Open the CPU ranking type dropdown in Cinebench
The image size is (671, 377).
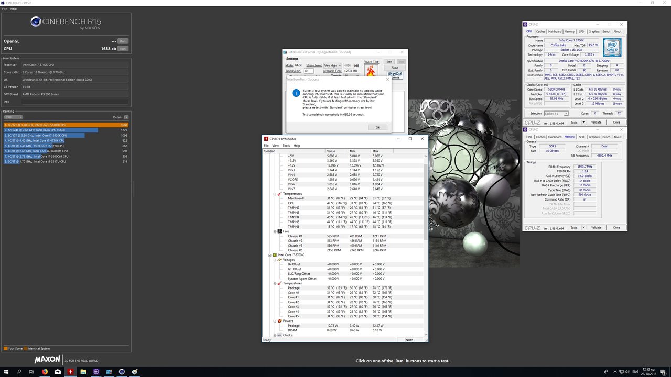coord(14,117)
